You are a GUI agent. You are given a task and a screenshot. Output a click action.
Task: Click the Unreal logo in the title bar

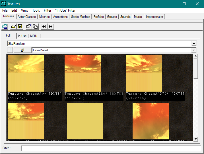tap(4, 4)
